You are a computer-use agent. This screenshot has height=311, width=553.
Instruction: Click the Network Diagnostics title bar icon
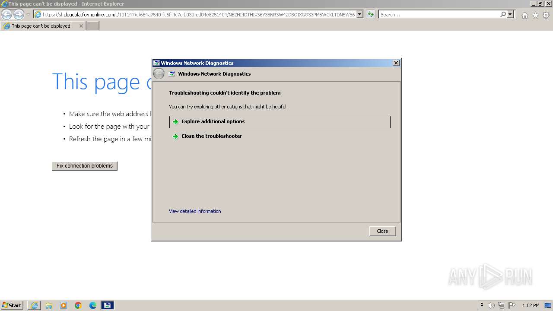tap(156, 63)
